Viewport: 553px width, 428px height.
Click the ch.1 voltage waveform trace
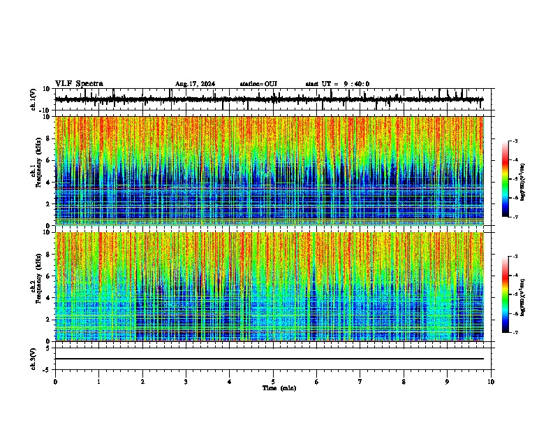[x=269, y=99]
